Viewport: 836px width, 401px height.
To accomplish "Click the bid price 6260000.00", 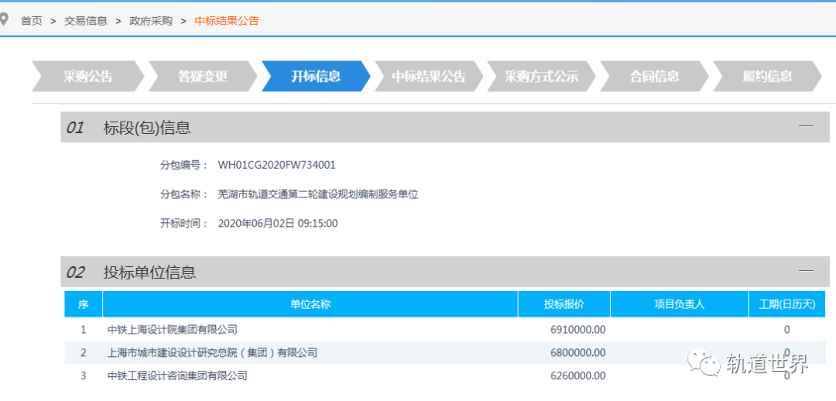I will pyautogui.click(x=578, y=376).
